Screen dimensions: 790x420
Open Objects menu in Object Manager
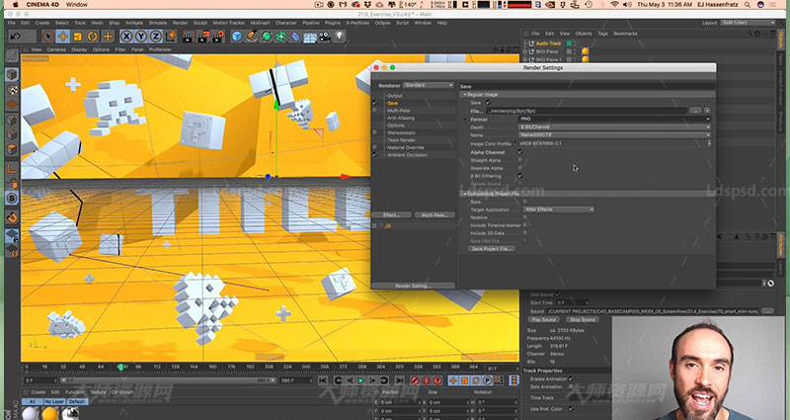click(x=584, y=34)
